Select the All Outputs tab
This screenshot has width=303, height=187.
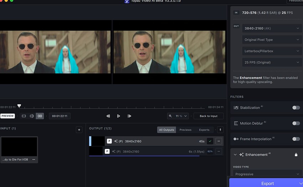(166, 130)
